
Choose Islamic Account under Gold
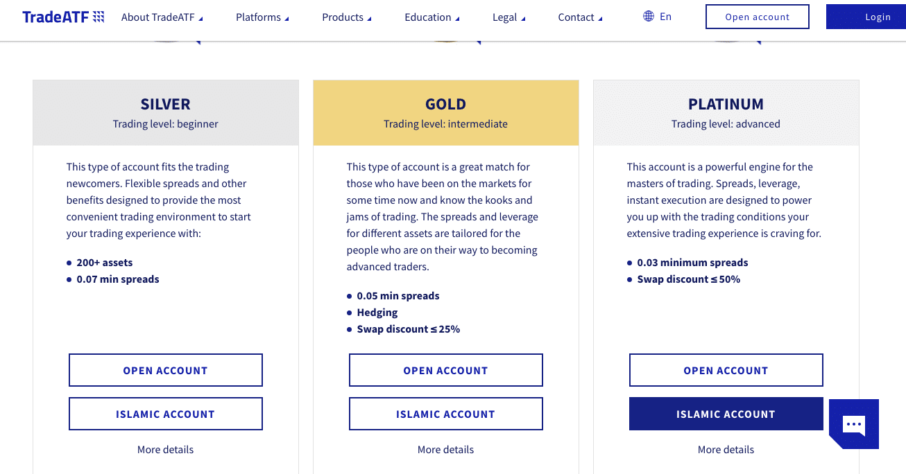(x=446, y=414)
